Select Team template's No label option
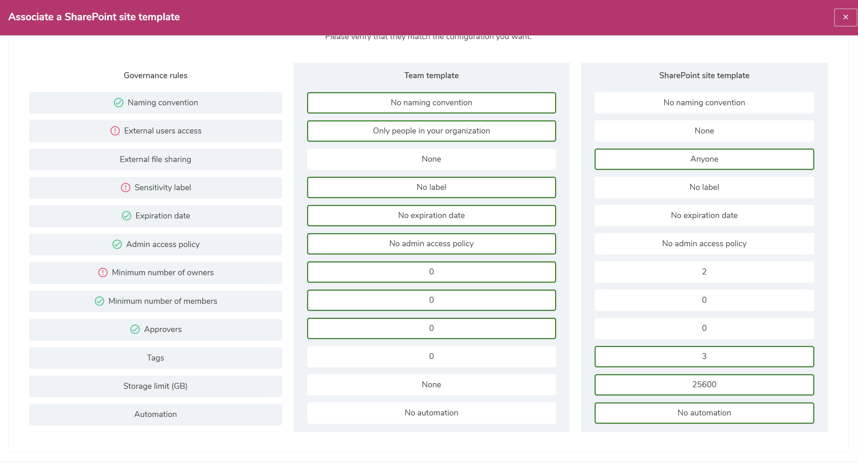 pos(431,187)
